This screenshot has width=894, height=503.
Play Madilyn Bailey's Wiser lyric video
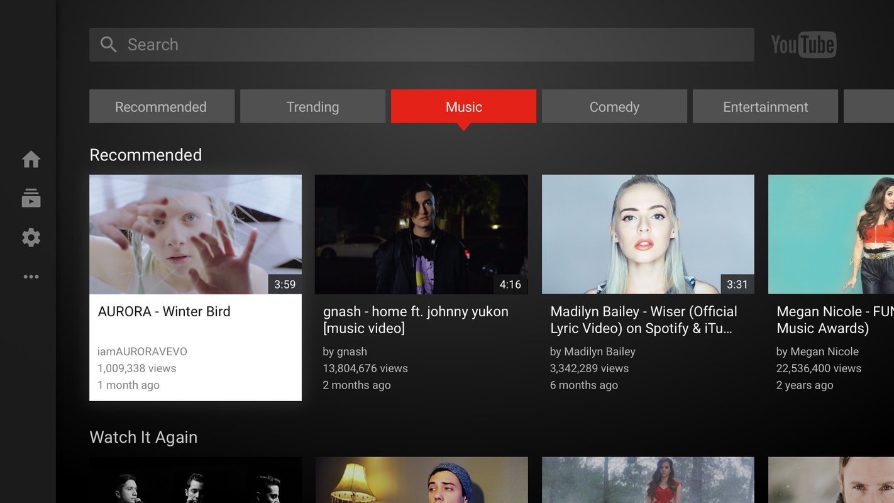648,234
